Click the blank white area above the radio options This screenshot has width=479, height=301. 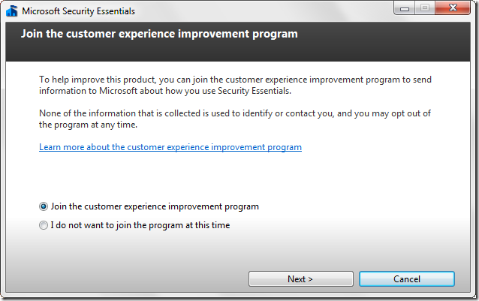240,176
